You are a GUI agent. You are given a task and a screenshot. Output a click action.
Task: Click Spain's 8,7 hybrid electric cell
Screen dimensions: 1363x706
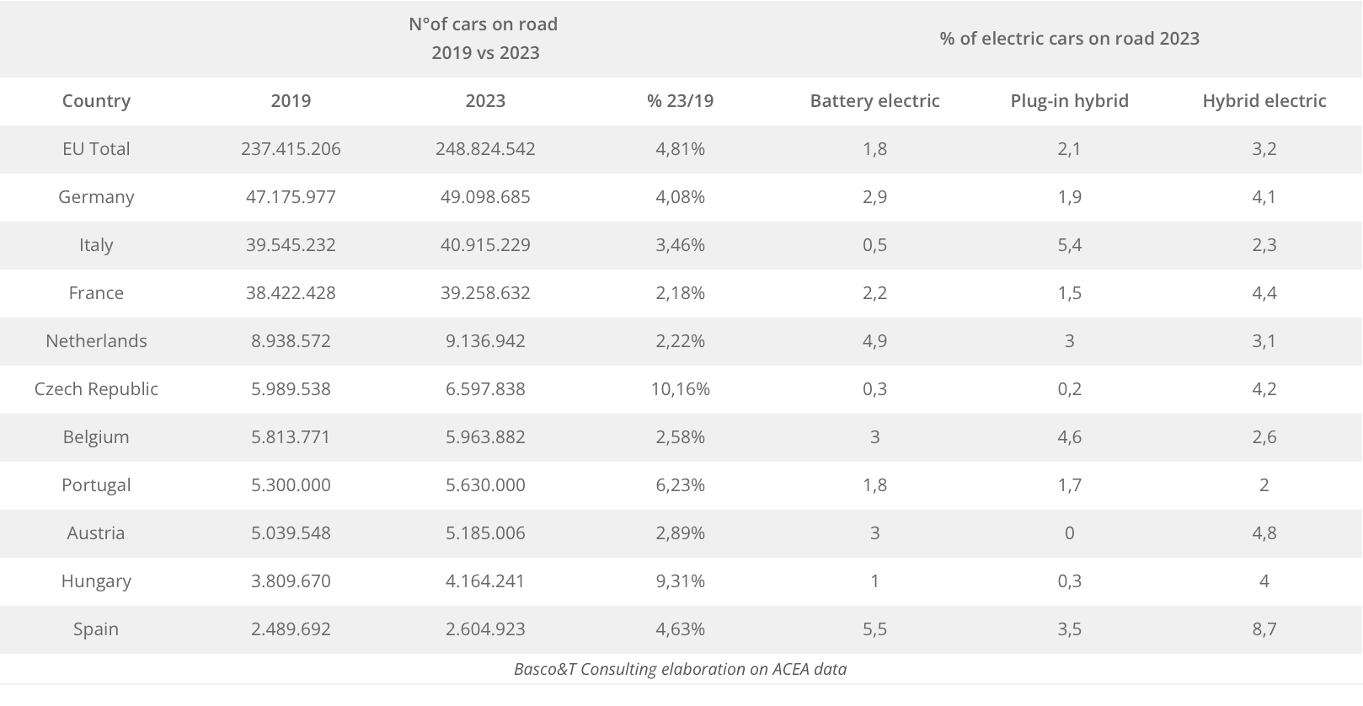pos(1264,629)
